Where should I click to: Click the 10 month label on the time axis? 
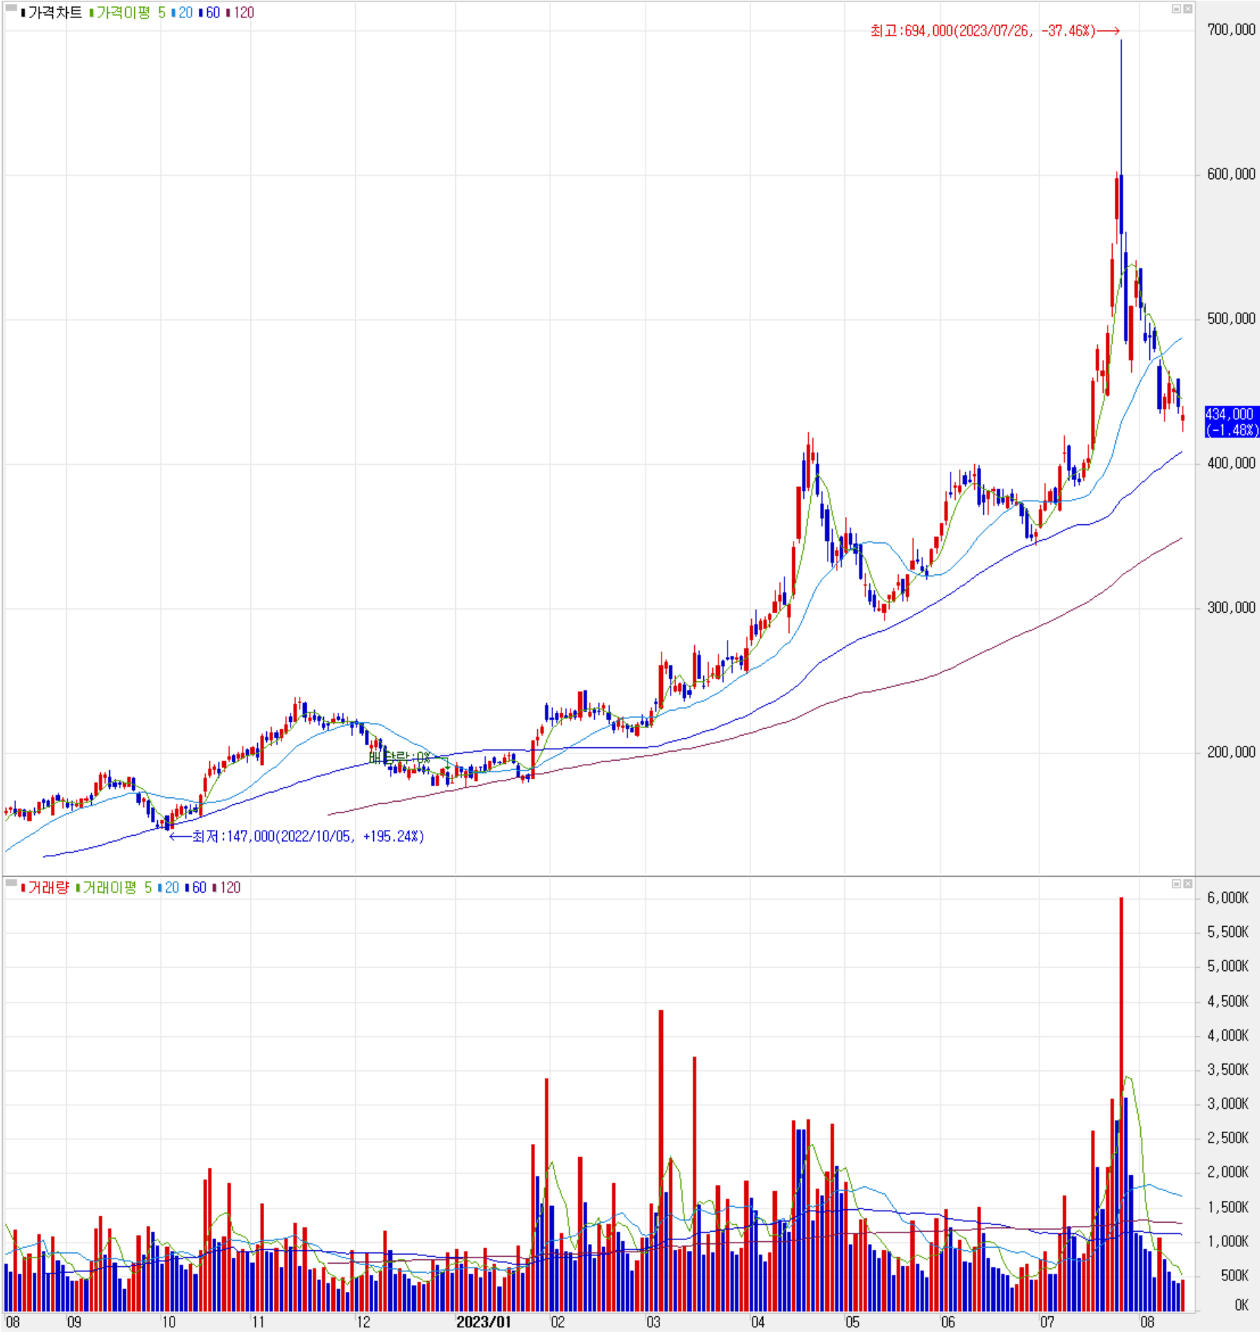[168, 1322]
